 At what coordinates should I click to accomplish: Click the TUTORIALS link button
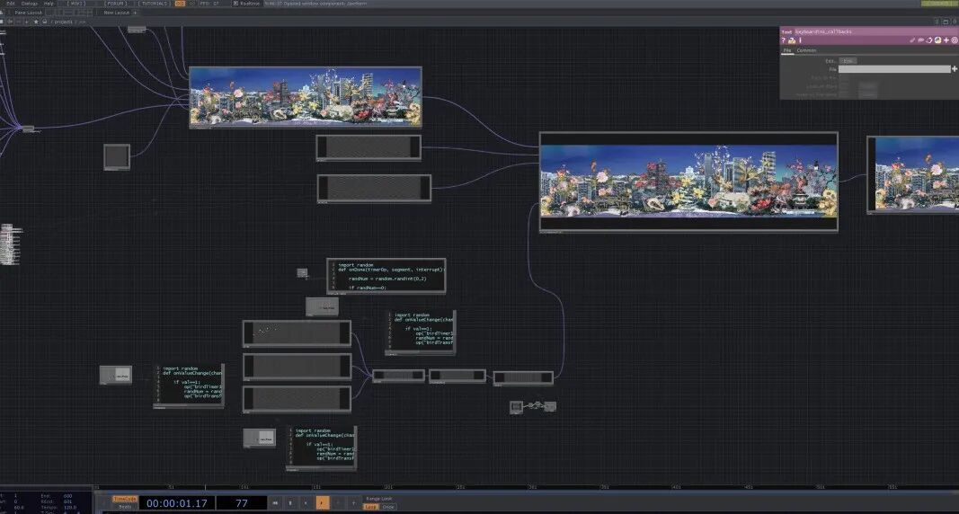point(154,4)
